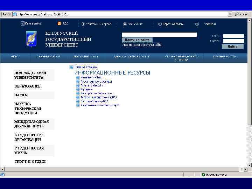Click the green trusted sites shield icon
The width and height of the screenshot is (252, 189).
pyautogui.click(x=203, y=175)
